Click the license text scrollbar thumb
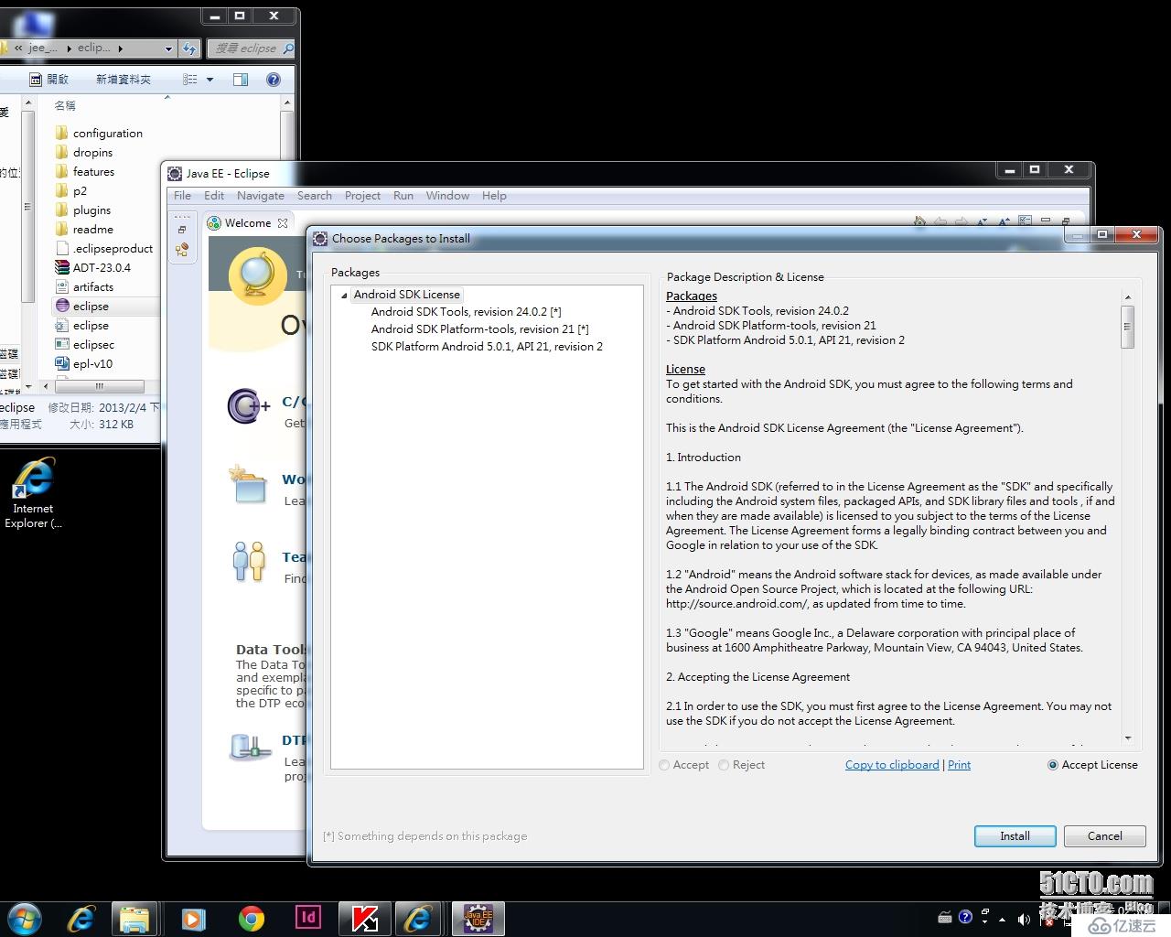Image resolution: width=1171 pixels, height=937 pixels. 1127,327
